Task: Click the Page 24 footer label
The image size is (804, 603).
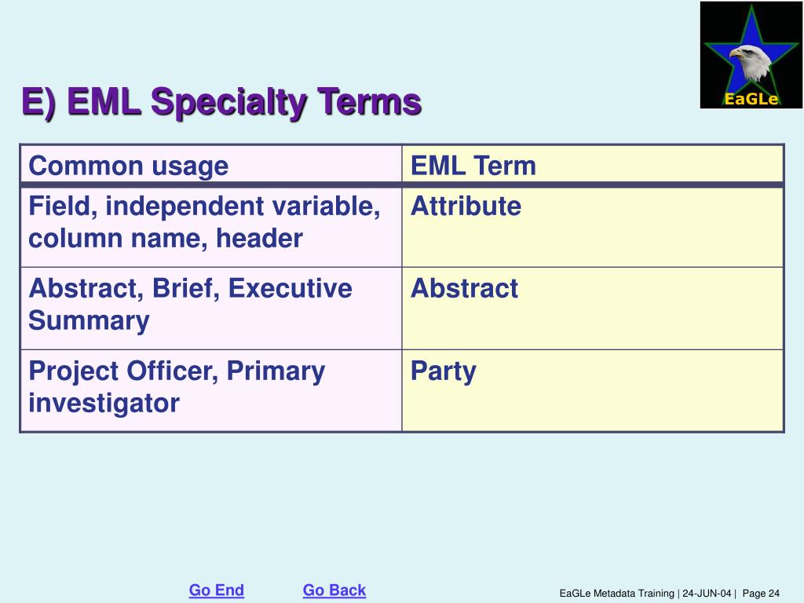Action: (x=761, y=594)
